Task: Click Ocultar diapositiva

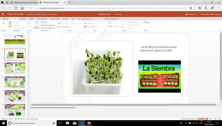Action: (x=48, y=28)
